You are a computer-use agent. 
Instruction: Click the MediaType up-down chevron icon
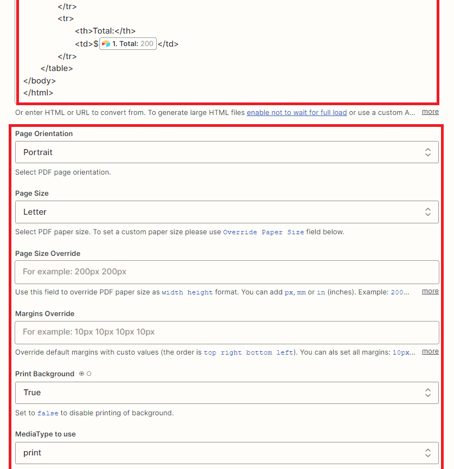[x=428, y=453]
